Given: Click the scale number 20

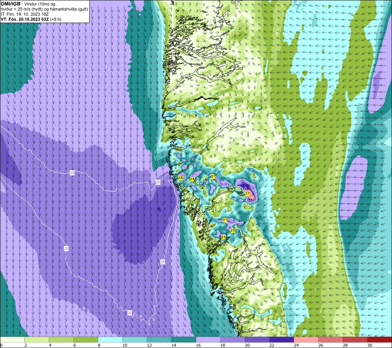Looking at the screenshot, I should [247, 345].
